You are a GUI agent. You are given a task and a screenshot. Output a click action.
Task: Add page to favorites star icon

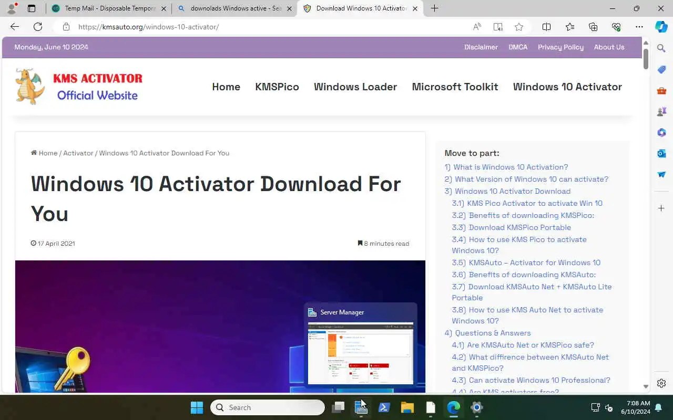point(519,27)
